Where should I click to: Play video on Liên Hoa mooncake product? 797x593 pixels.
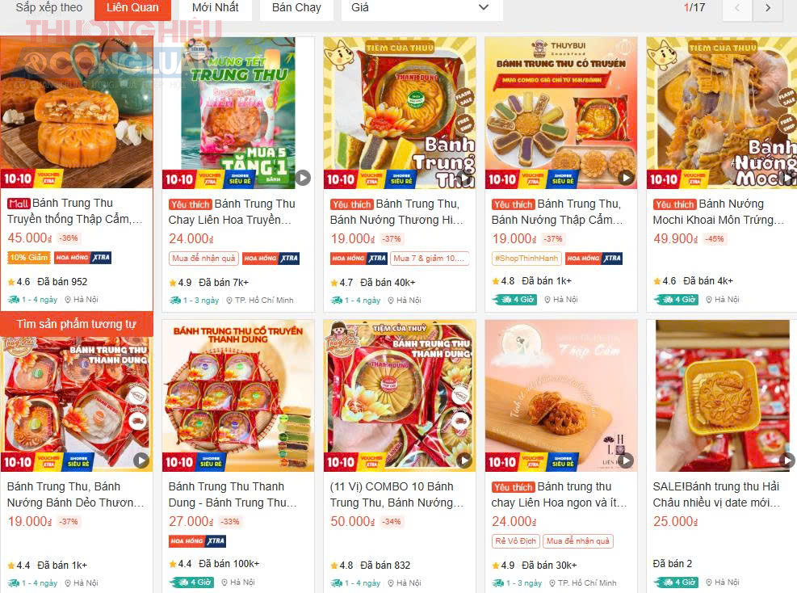[x=303, y=178]
